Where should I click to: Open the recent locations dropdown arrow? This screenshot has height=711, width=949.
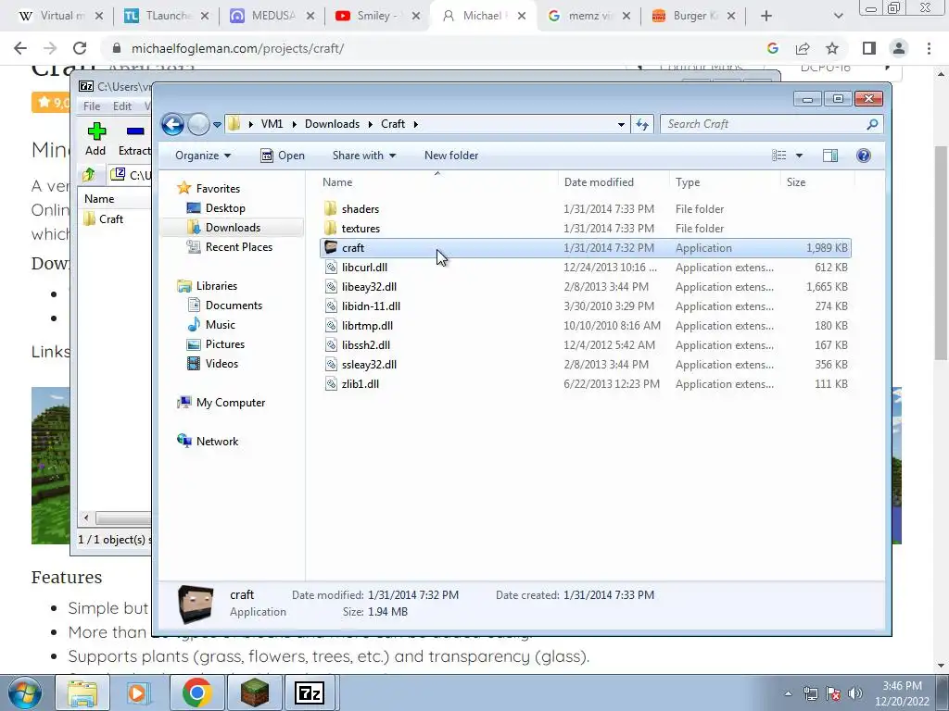pos(217,125)
